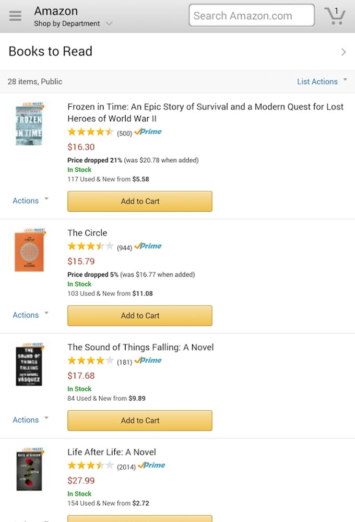
Task: Tap the Prime badge on Frozen in Time
Action: click(x=148, y=132)
